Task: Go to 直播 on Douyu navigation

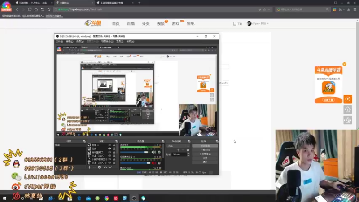Action: 131,24
